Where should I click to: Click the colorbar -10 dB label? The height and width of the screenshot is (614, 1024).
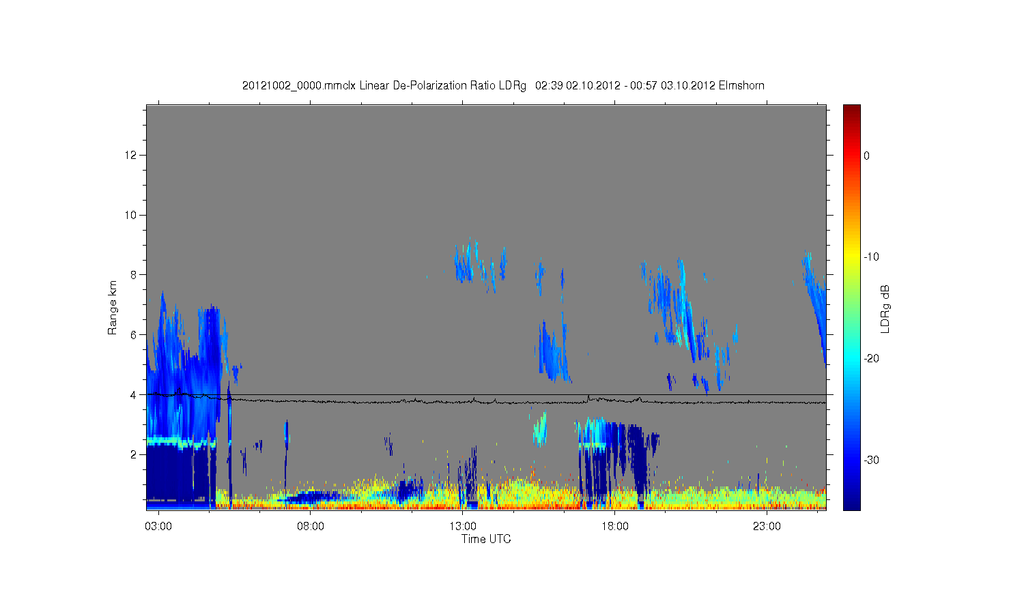(x=871, y=257)
